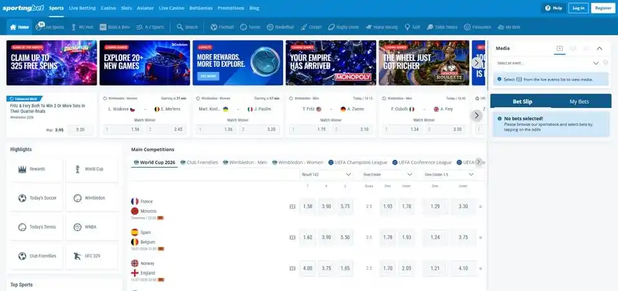Go to Table Tennis in sports bar
Screen dimensions: 618x291
coord(442,27)
